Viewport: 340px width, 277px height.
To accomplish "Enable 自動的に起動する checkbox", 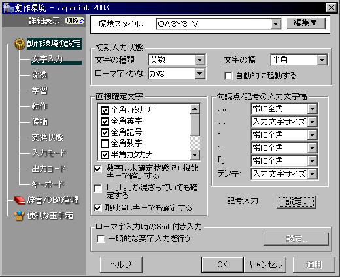I will coord(228,76).
